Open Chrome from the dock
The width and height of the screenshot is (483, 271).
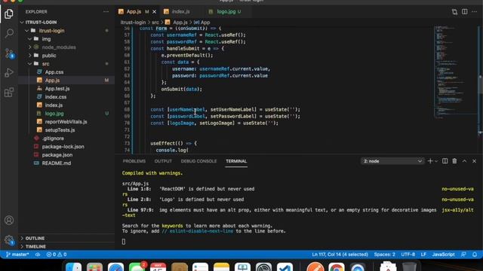[x=337, y=266]
